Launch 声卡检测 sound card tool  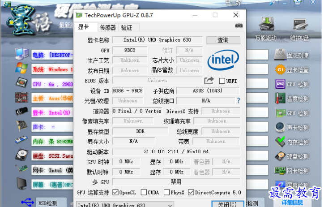pyautogui.click(x=292, y=128)
